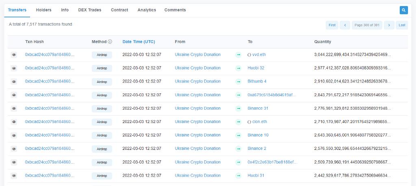Go to the next page with the right chevron
416x186 pixels.
coord(389,25)
